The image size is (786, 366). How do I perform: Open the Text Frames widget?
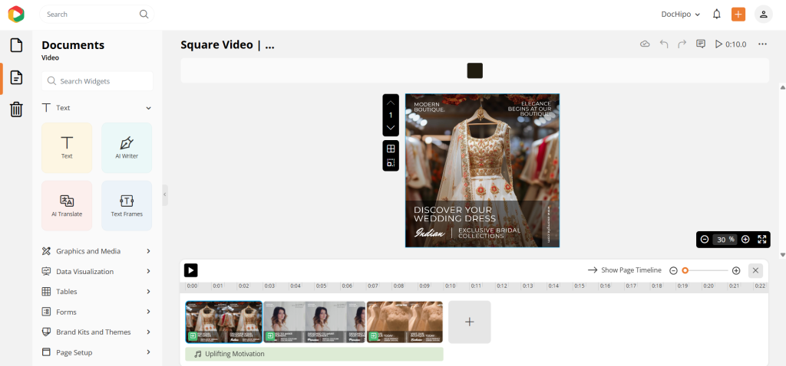(x=127, y=205)
